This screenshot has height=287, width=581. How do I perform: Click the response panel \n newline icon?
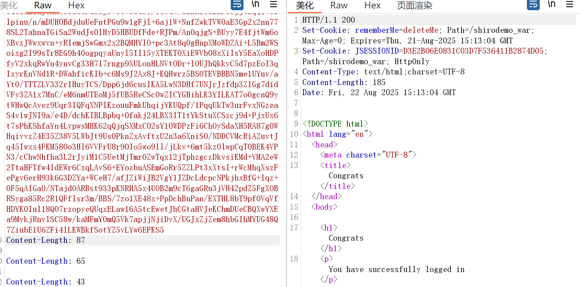551,4
